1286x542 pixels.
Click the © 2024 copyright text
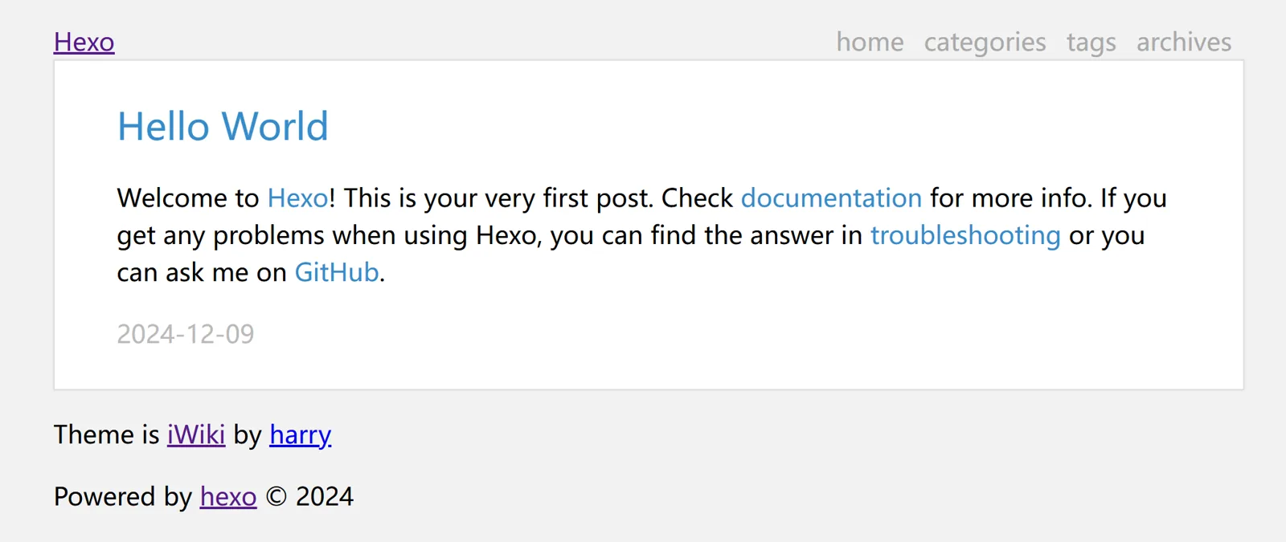309,497
